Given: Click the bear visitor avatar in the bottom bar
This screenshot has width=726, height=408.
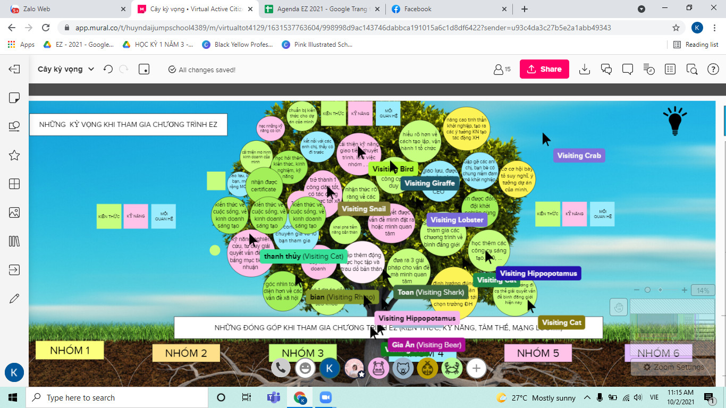Looking at the screenshot, I should click(x=403, y=368).
